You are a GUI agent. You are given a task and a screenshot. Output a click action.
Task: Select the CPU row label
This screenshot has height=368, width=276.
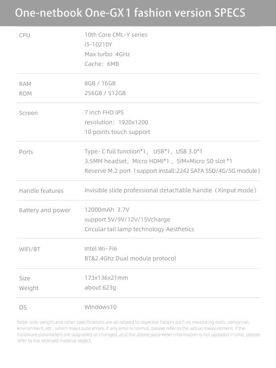[25, 35]
